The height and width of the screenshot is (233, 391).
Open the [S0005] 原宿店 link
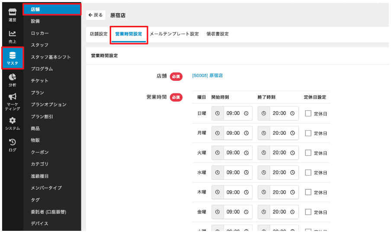click(x=207, y=76)
